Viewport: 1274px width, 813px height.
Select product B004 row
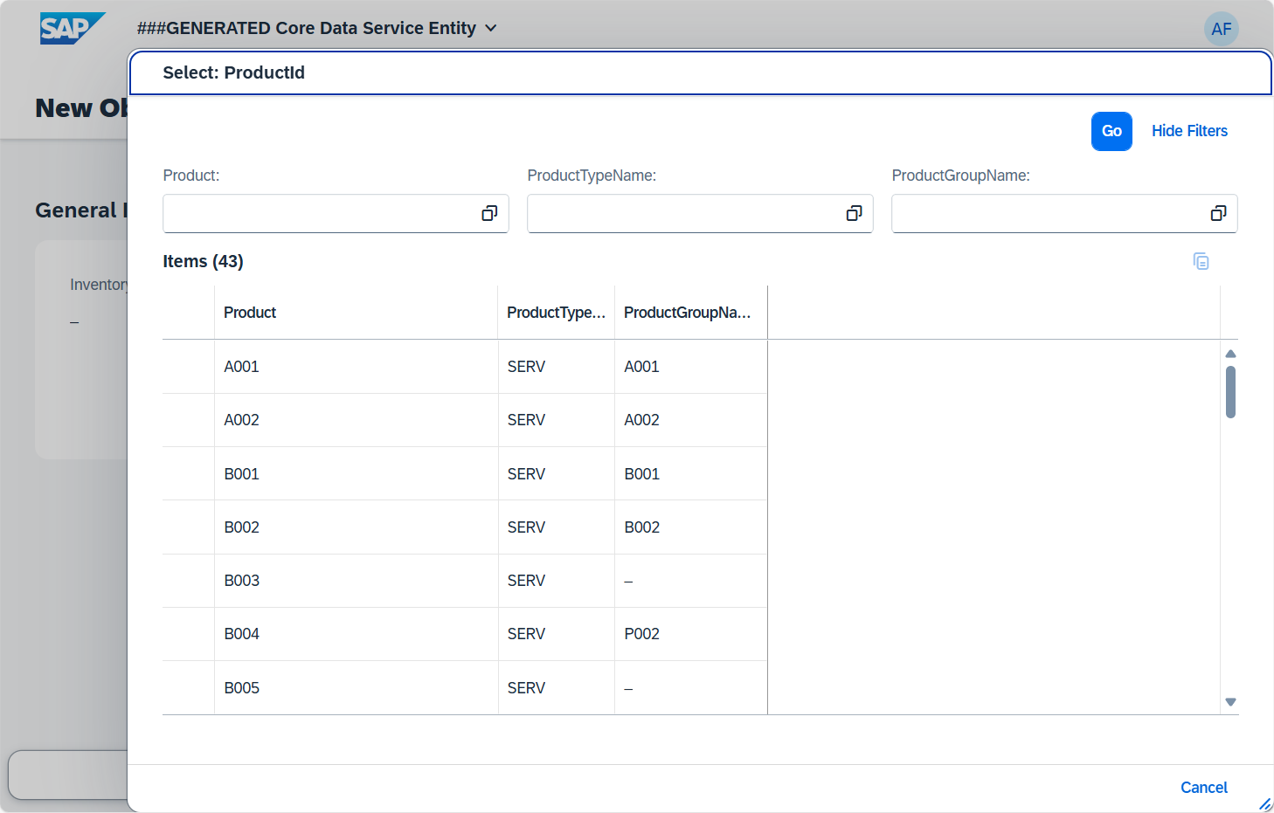(465, 634)
